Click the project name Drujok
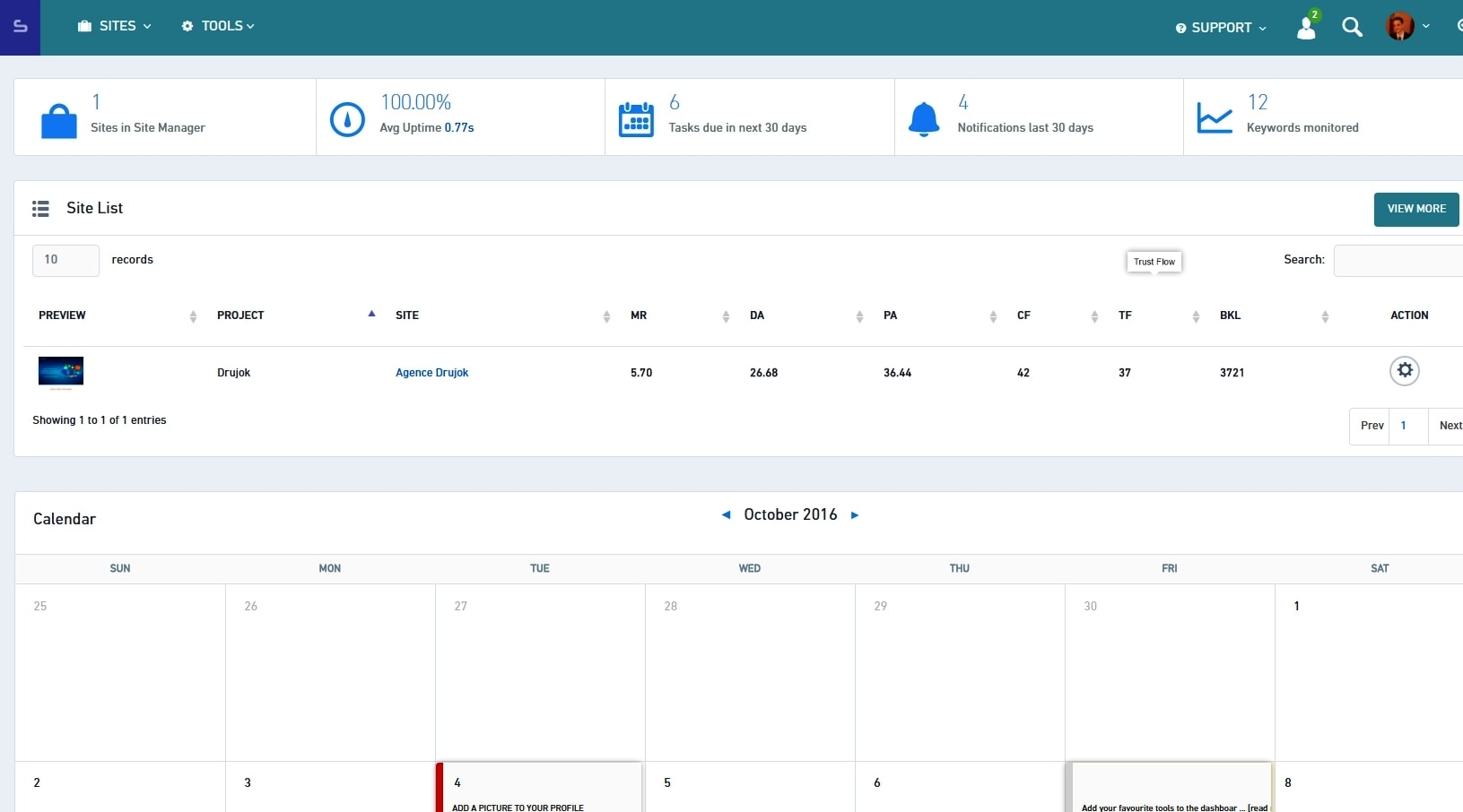Image resolution: width=1463 pixels, height=812 pixels. click(x=233, y=373)
